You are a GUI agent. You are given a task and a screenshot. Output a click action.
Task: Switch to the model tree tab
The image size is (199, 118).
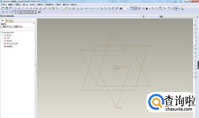pyautogui.click(x=2, y=21)
